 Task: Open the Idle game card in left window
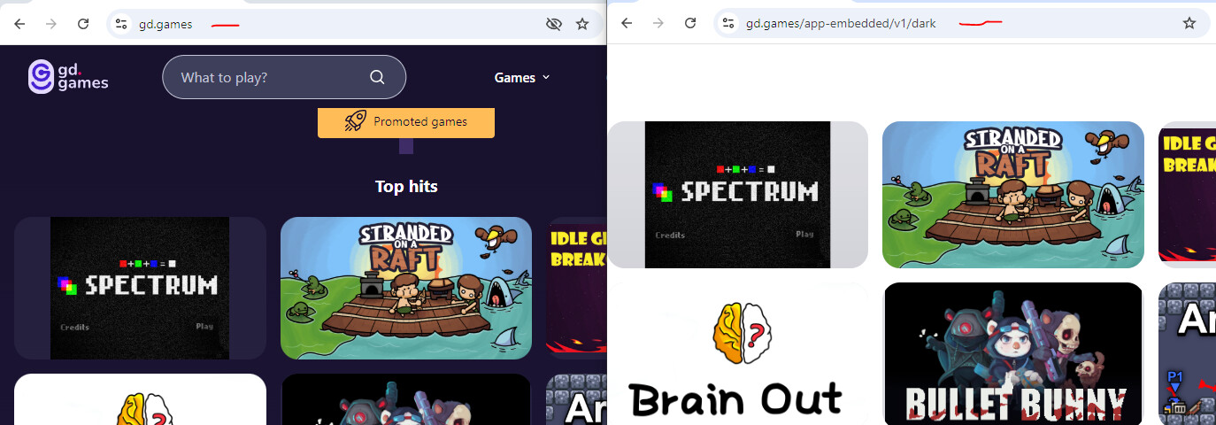coord(576,288)
